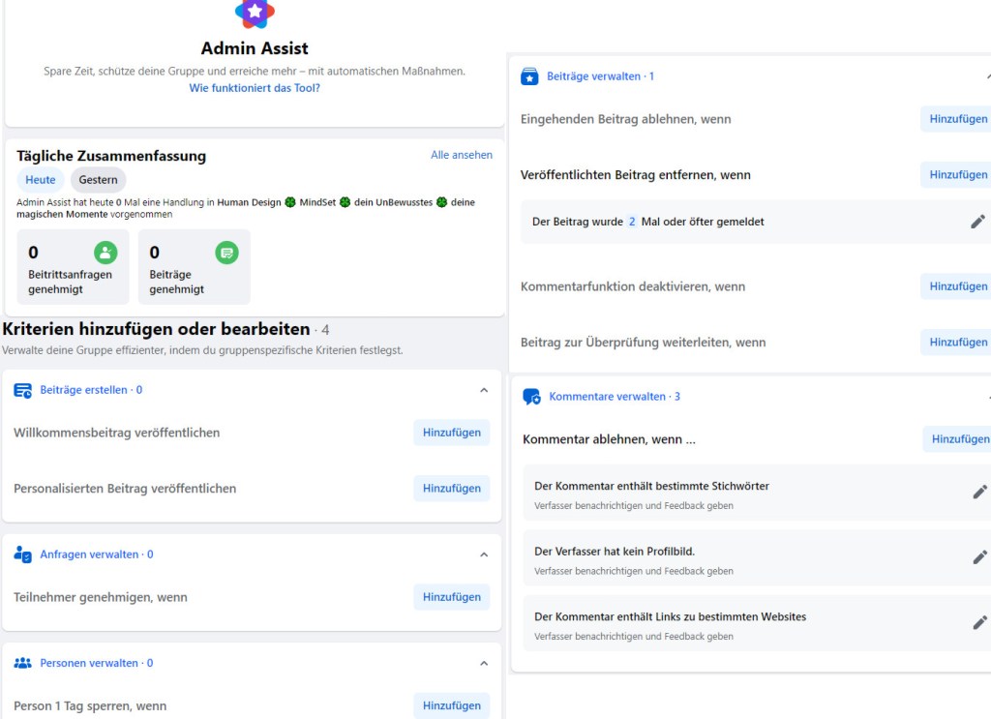Collapse the Anfragen verwalten section

point(484,554)
